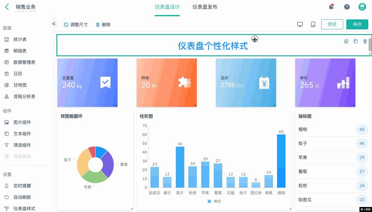Screen dimensions: 372x212
Task: Click the 柱形图 chart title
Action: tap(146, 116)
